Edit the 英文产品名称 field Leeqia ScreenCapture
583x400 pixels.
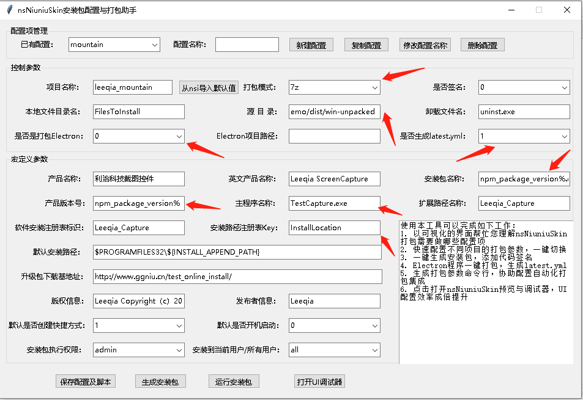[x=334, y=179]
